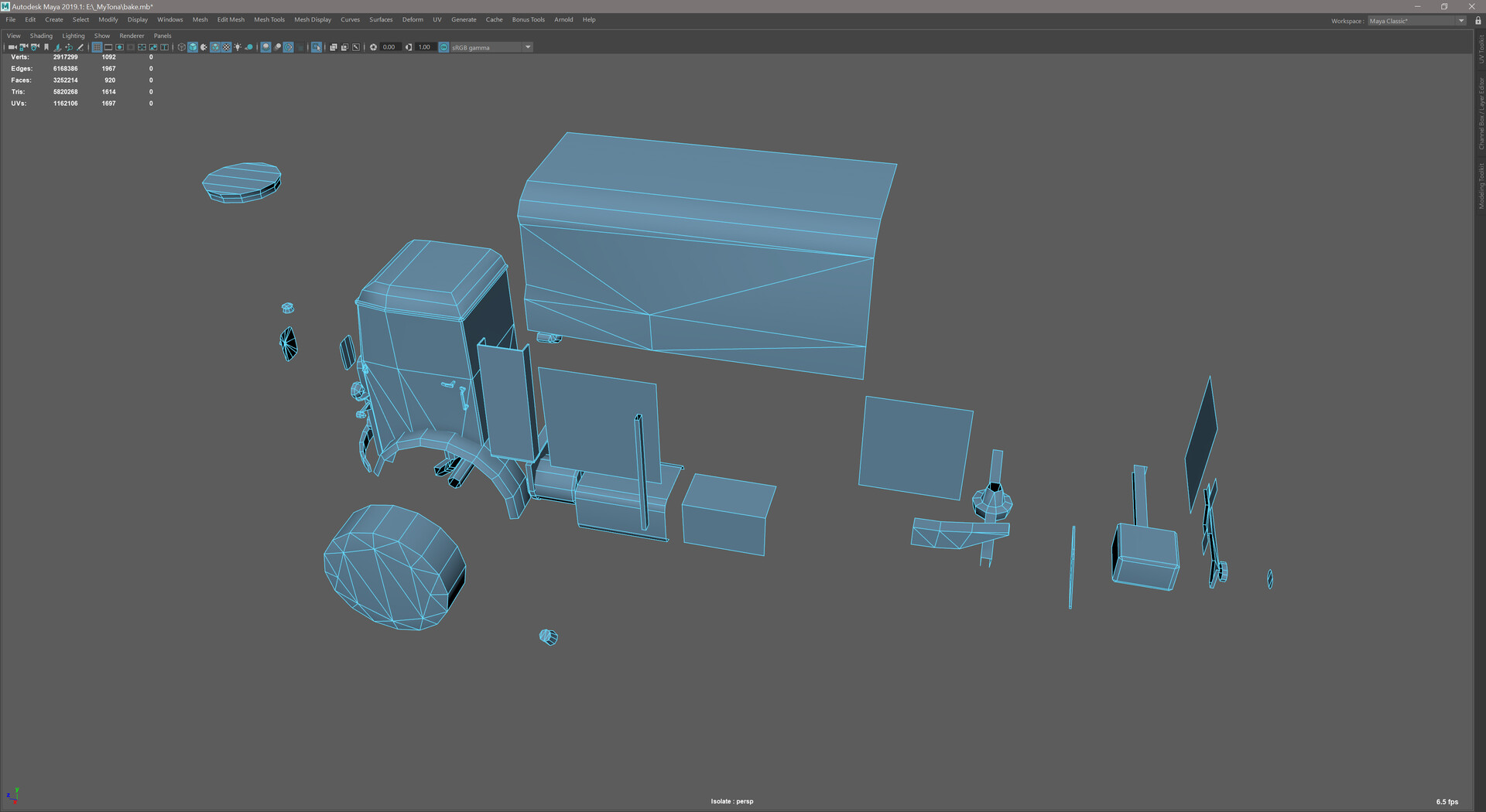Click the gamma icon beside 1.00 field
Screen dimensions: 1486x812
click(x=409, y=47)
